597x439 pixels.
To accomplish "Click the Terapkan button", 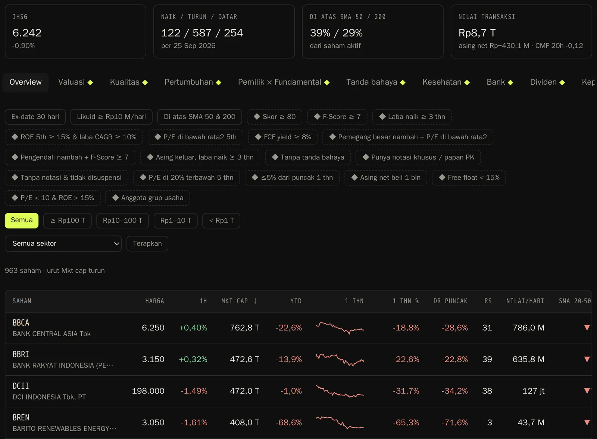I will (147, 243).
